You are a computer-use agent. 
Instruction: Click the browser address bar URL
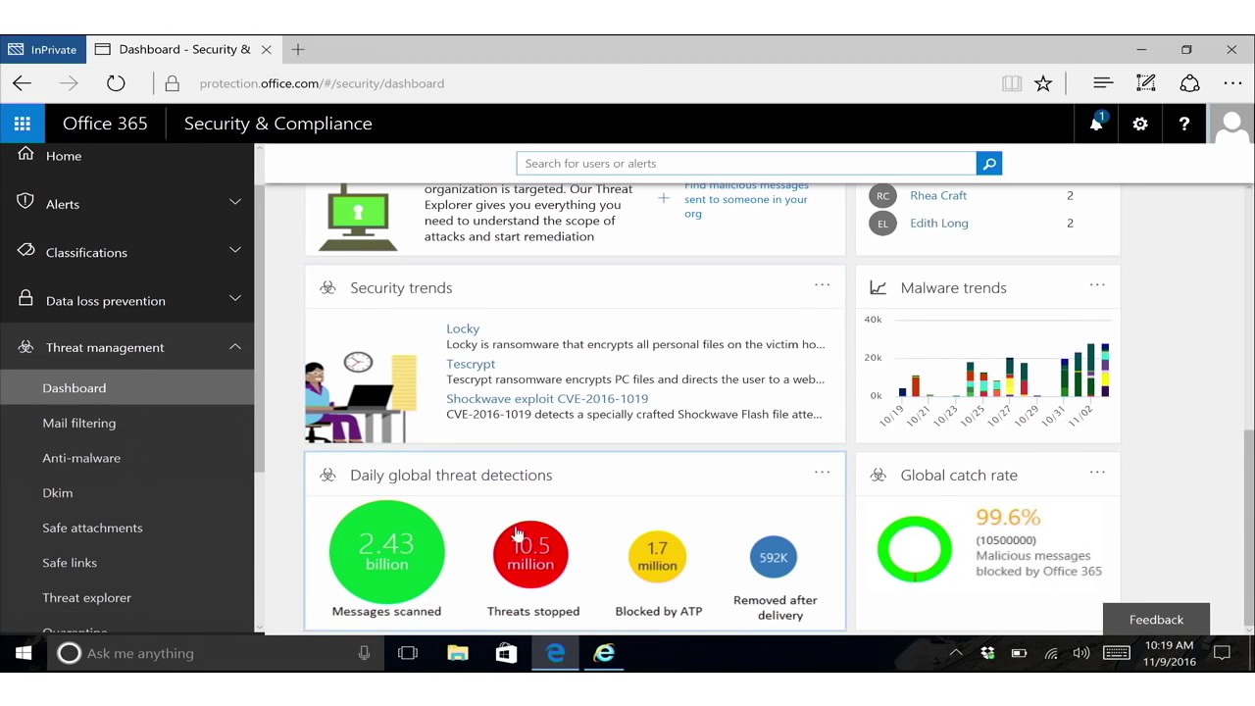(x=322, y=83)
